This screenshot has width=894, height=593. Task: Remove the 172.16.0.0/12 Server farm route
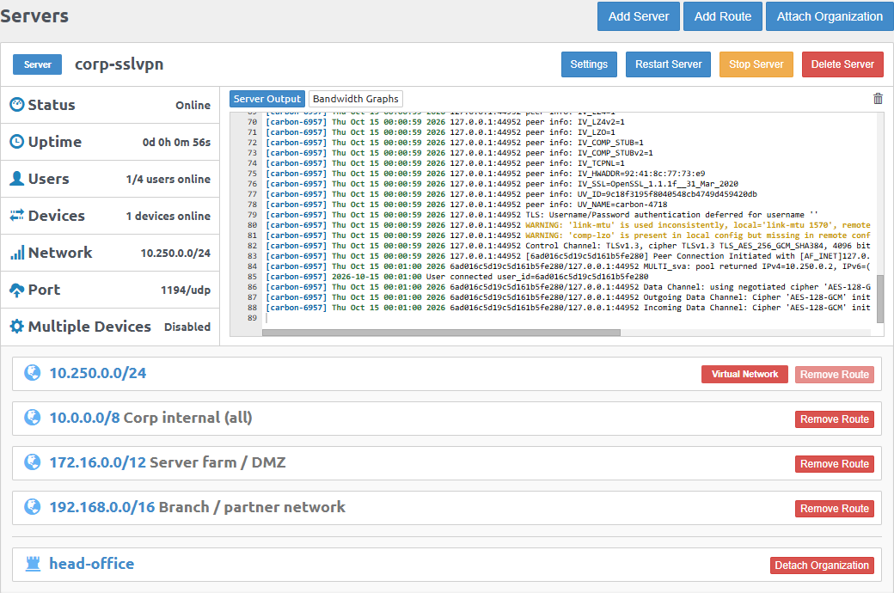pos(835,463)
